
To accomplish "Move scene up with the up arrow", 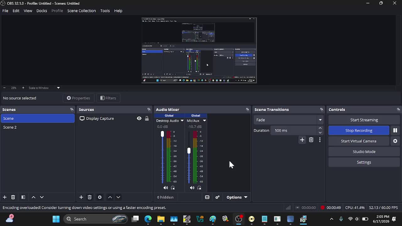I will pyautogui.click(x=34, y=197).
